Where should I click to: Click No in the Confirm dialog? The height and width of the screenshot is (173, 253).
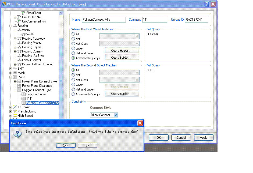tap(87, 145)
